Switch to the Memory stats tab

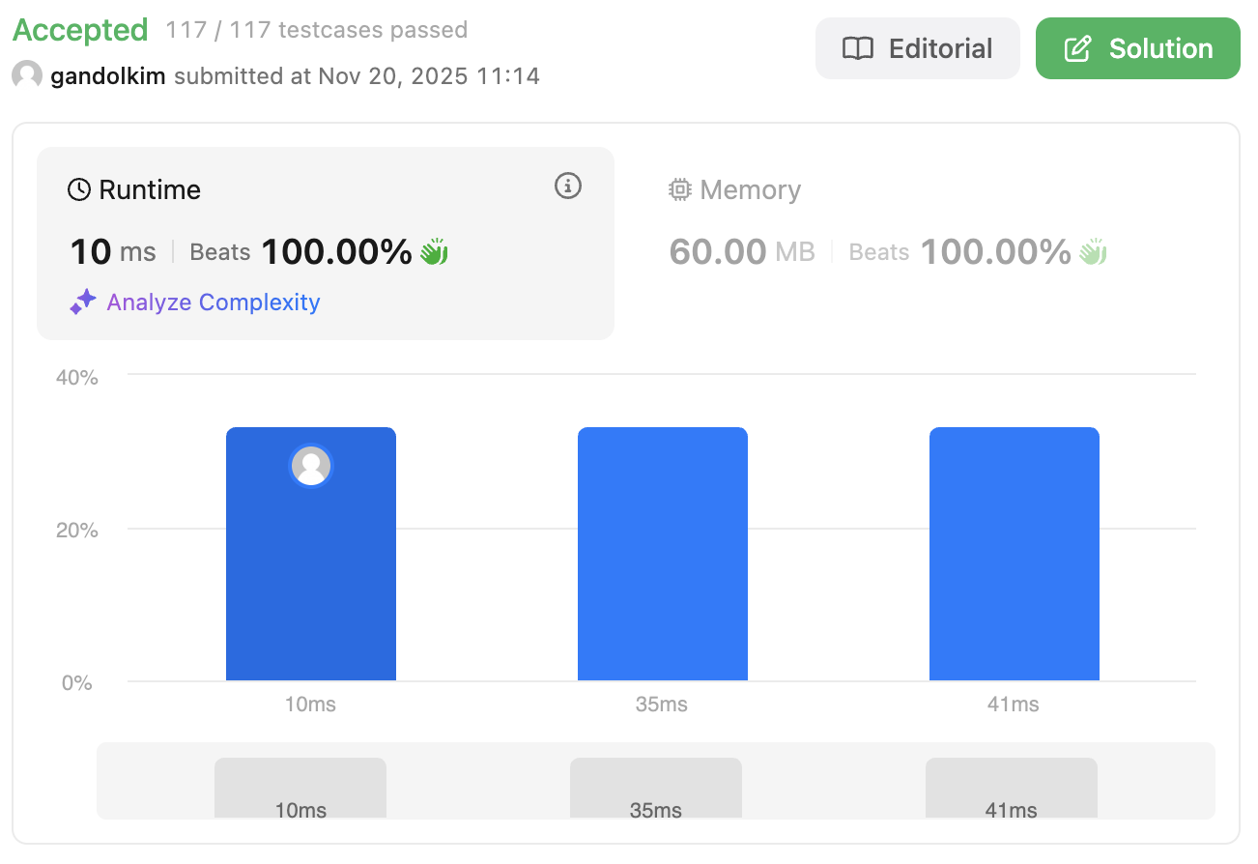tap(927, 244)
